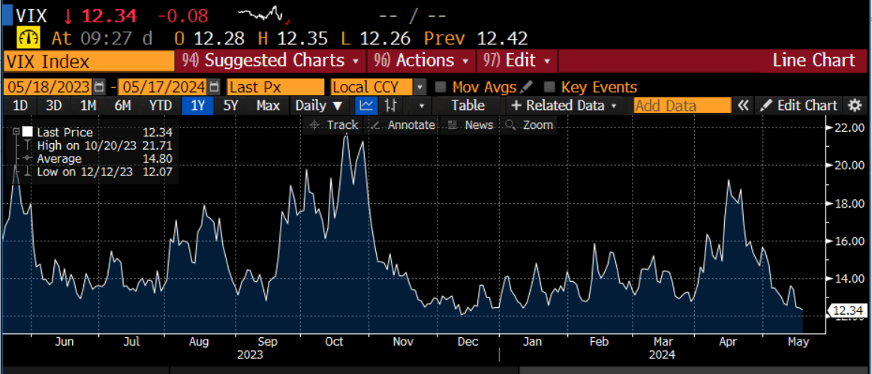Select the bar/candle chart type icon
This screenshot has width=872, height=374.
pos(392,106)
